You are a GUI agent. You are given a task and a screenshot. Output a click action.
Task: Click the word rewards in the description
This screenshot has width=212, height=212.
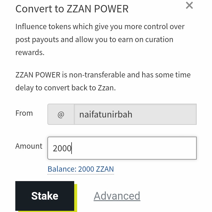tap(30, 52)
